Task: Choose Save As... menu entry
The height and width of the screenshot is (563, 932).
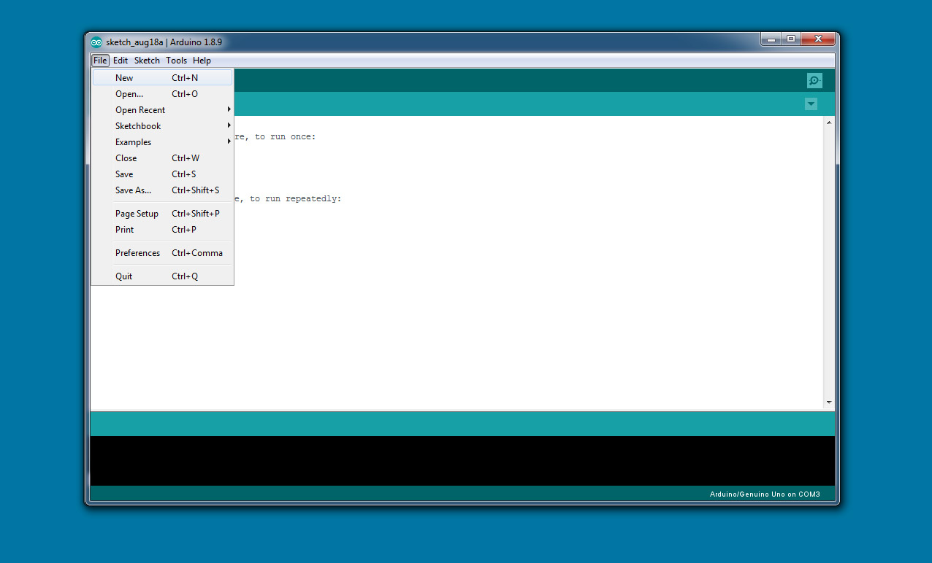Action: click(x=162, y=190)
